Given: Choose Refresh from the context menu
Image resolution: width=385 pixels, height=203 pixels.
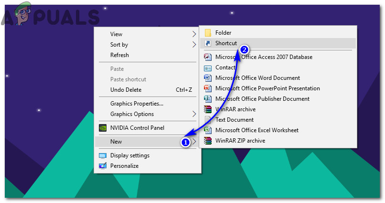Looking at the screenshot, I should coord(148,55).
